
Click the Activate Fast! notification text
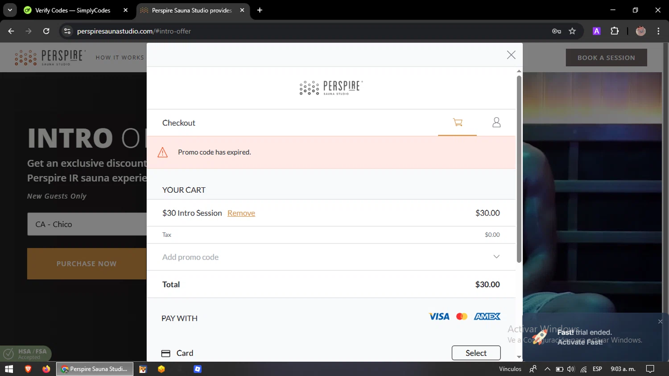(x=580, y=342)
